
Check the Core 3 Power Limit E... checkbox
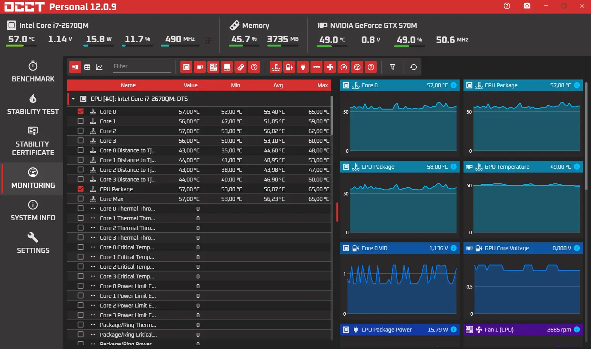point(81,315)
